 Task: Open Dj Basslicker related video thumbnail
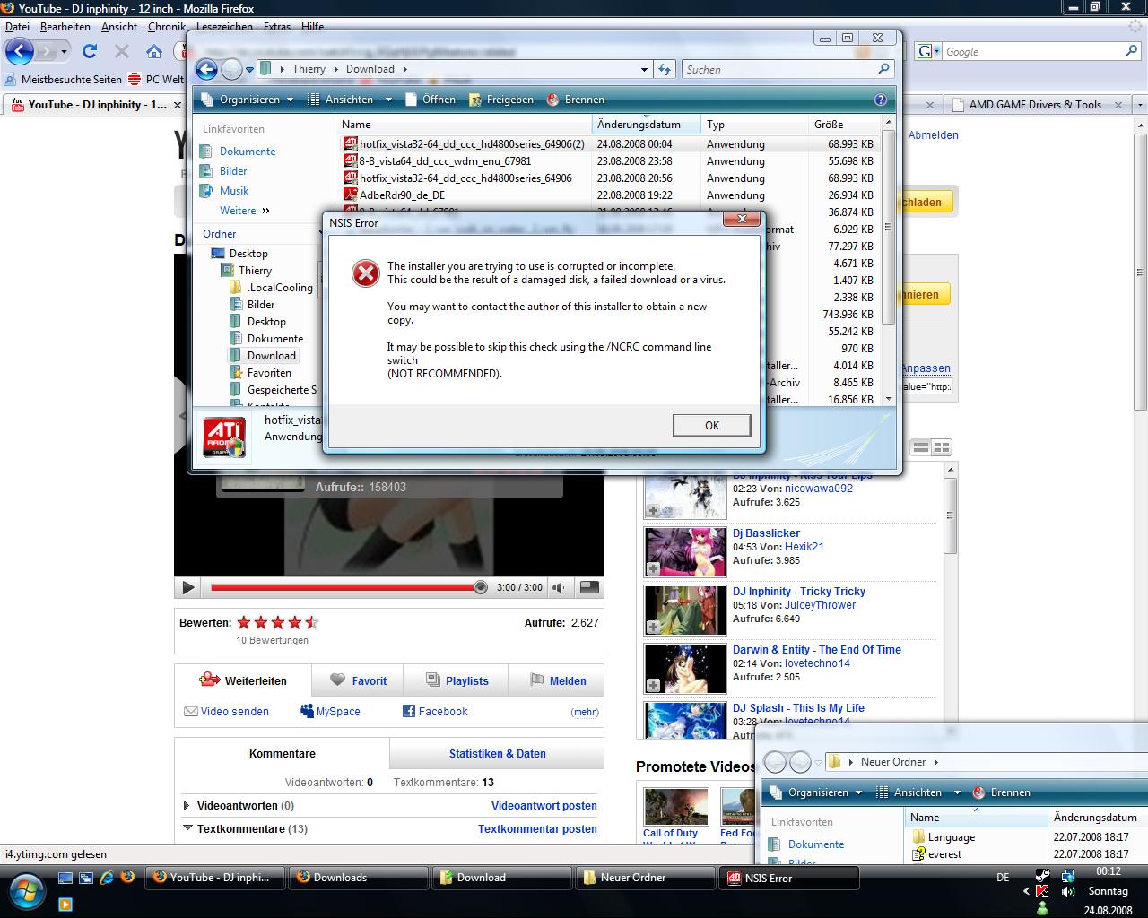pos(685,551)
